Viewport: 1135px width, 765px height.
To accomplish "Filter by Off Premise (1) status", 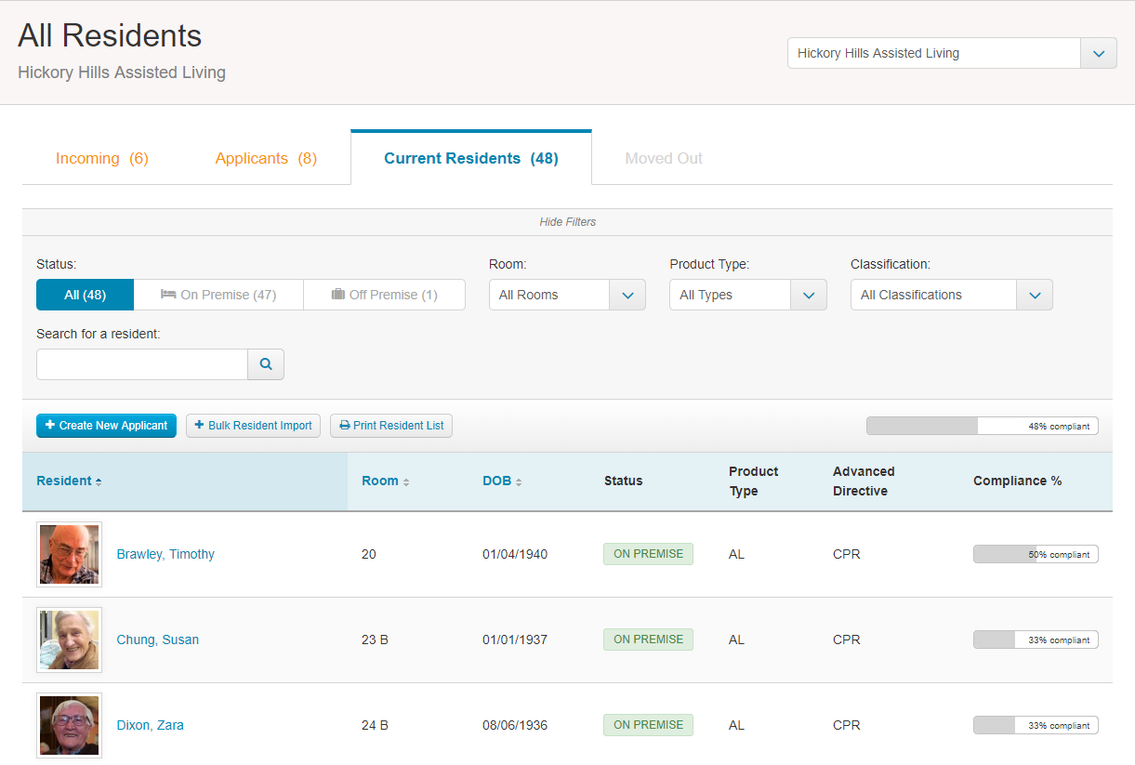I will pyautogui.click(x=384, y=295).
